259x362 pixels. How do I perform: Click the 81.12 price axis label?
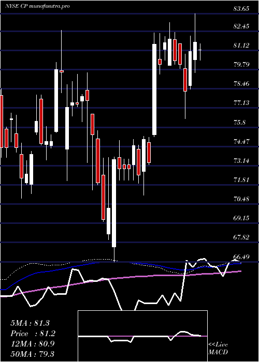coord(241,46)
